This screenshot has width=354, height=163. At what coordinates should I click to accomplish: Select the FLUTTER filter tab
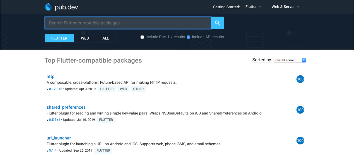[59, 38]
